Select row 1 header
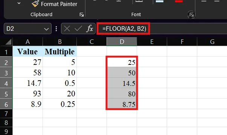The width and height of the screenshot is (227, 135). (6, 51)
